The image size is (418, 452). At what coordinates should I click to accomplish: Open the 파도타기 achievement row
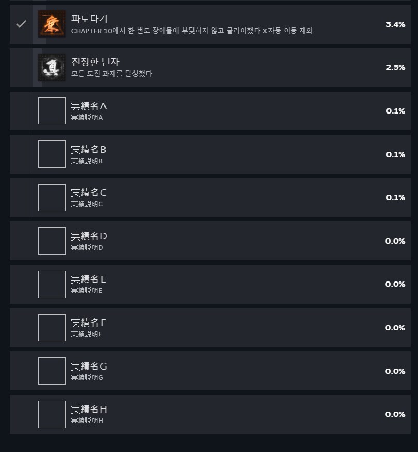click(x=207, y=24)
